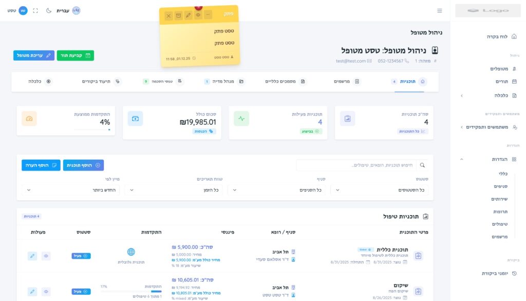
Task: Expand the החדש ביותר sort dropdown
Action: (x=71, y=190)
